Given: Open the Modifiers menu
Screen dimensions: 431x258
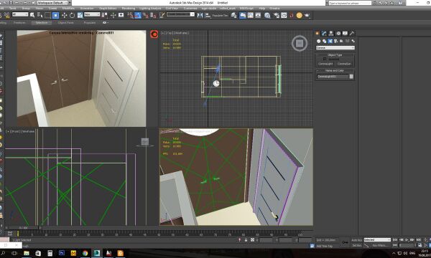Looking at the screenshot, I should pos(68,9).
